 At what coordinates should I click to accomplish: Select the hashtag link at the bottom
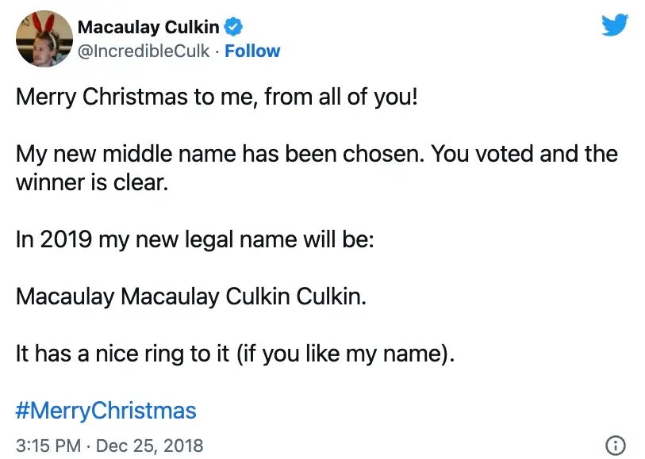point(105,411)
